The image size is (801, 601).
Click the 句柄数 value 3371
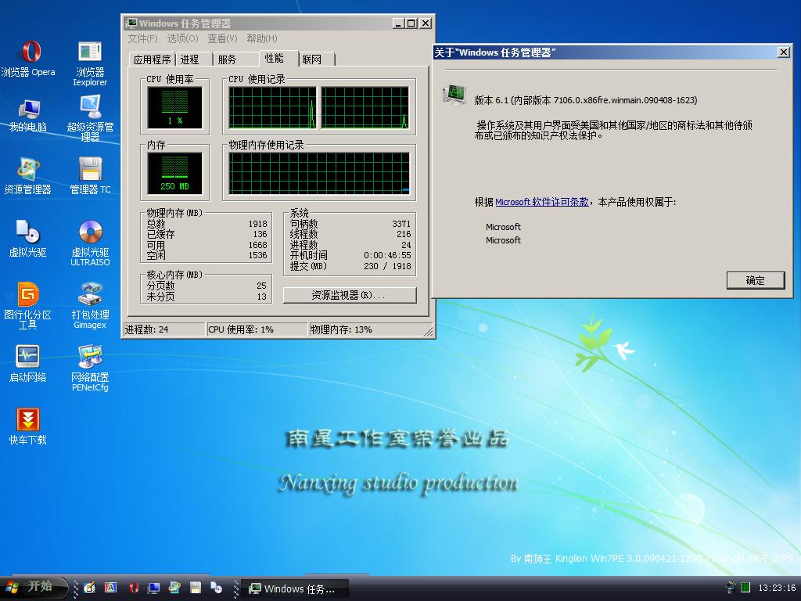point(401,224)
